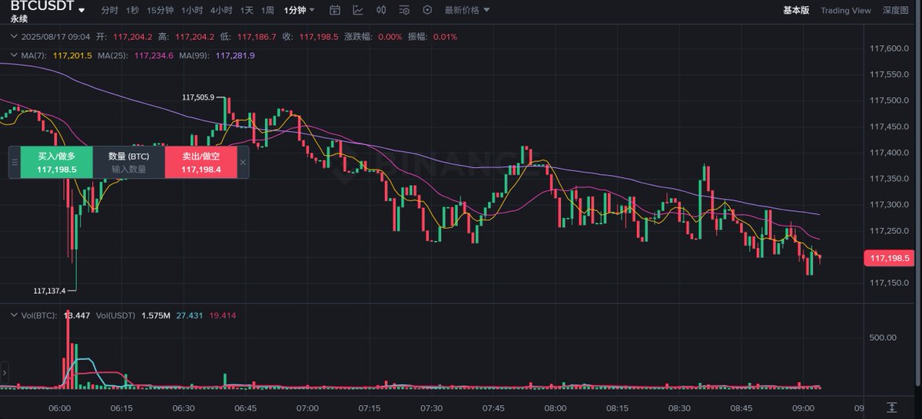The height and width of the screenshot is (419, 922).
Task: Select the 基本版 chart tab
Action: point(796,10)
